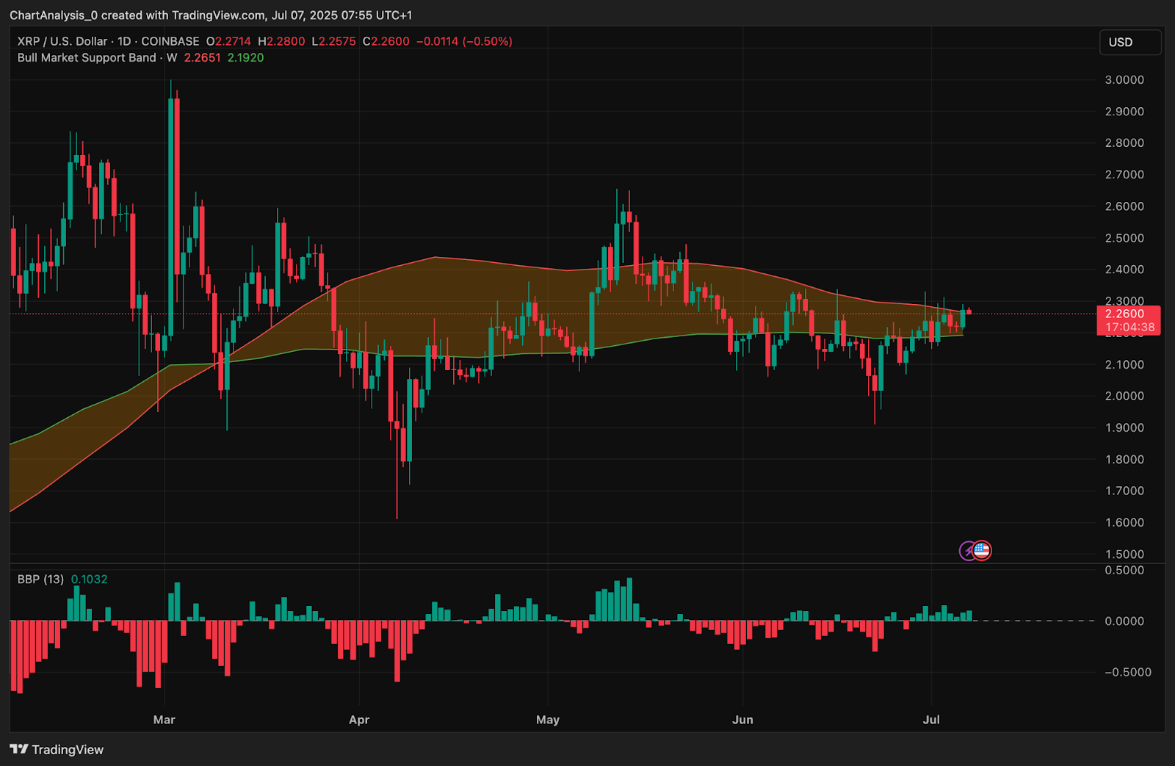Screen dimensions: 1175x766
Task: Click the BBP value 0.1032
Action: tap(89, 579)
